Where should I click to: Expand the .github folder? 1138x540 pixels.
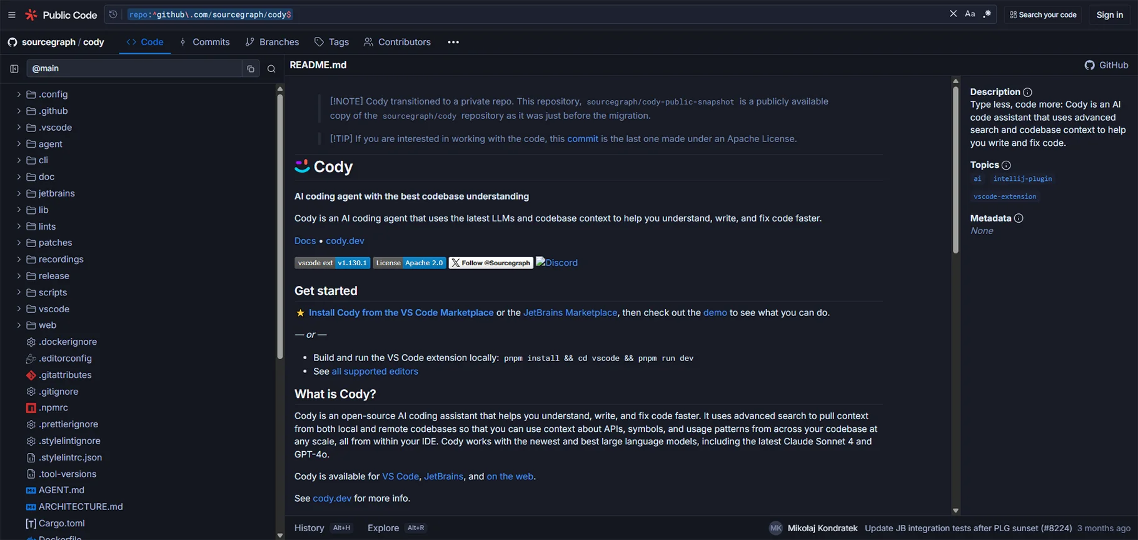click(x=19, y=111)
